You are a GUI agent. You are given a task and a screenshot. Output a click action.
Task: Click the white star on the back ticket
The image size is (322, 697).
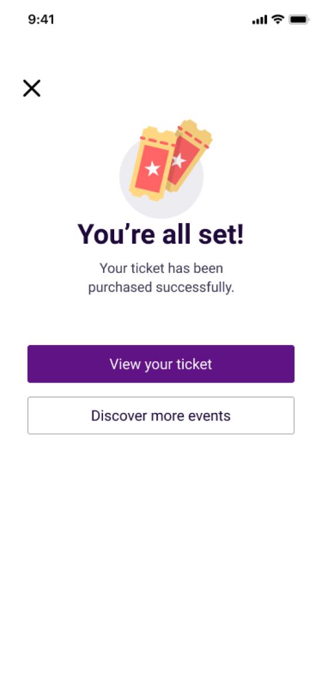[179, 160]
